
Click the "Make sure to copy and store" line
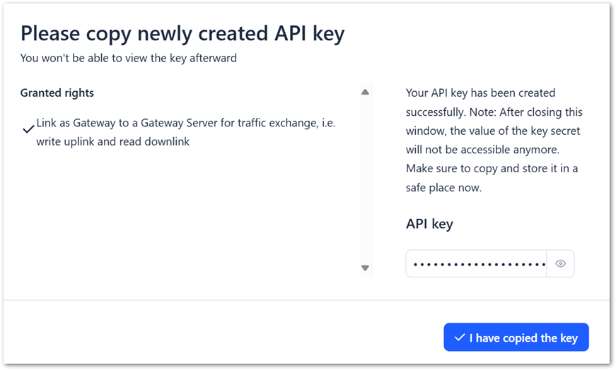coord(492,169)
